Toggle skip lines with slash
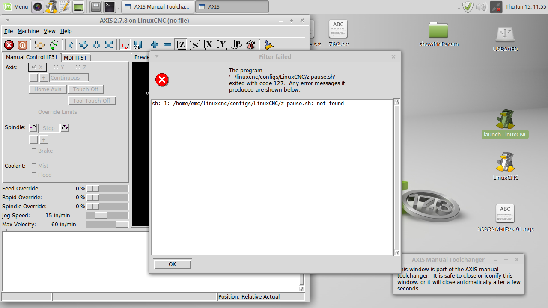 click(125, 44)
